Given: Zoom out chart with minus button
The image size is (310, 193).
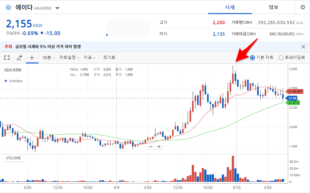Looking at the screenshot, I should click(151, 147).
